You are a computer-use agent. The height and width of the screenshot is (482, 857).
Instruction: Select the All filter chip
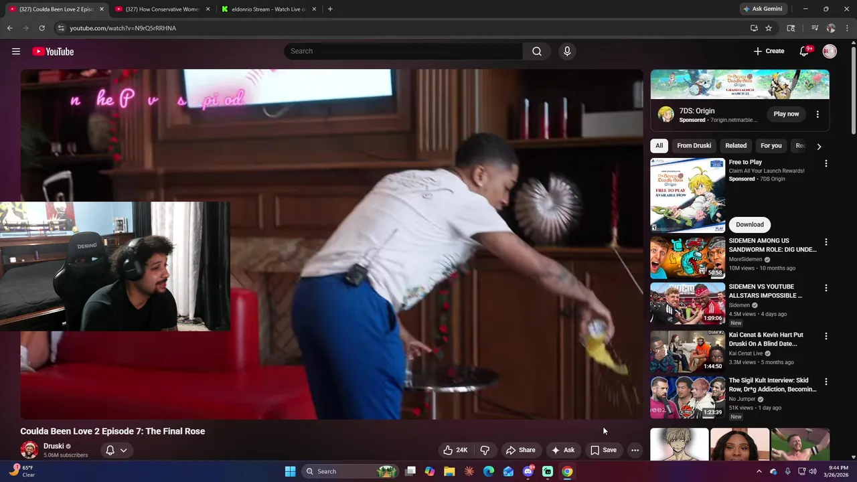coord(659,146)
